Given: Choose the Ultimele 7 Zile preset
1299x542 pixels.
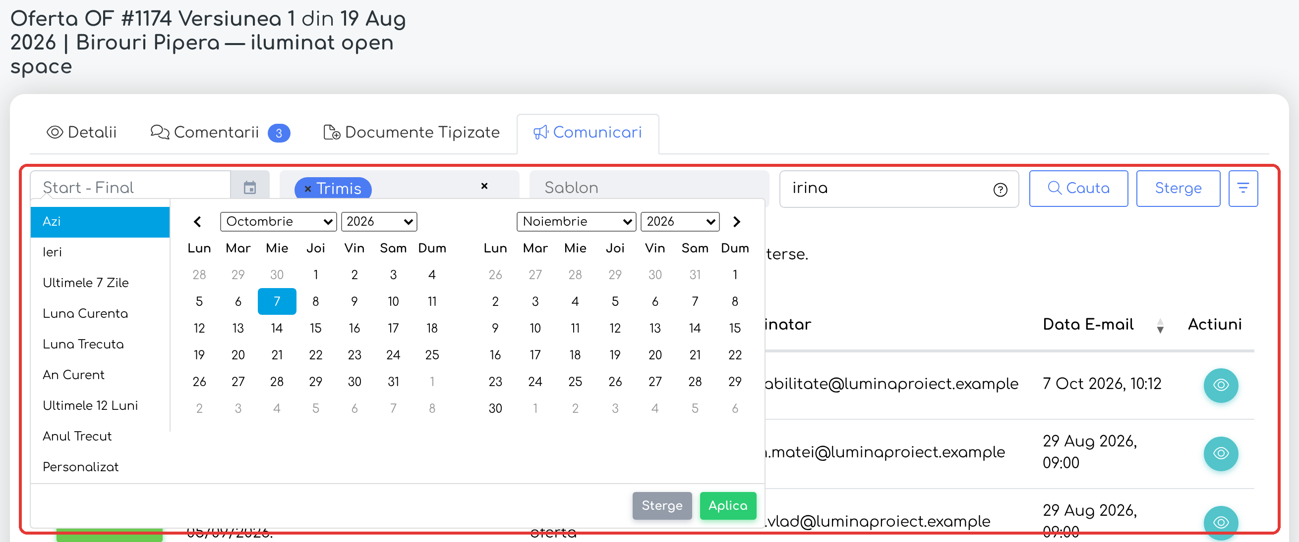Looking at the screenshot, I should click(x=100, y=283).
